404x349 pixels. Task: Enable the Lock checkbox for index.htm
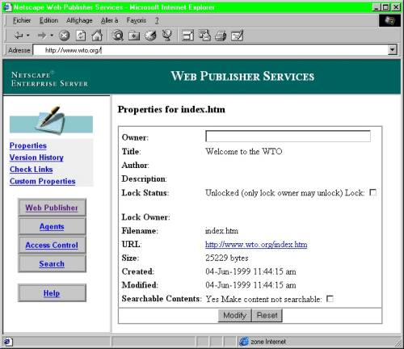[x=373, y=192]
